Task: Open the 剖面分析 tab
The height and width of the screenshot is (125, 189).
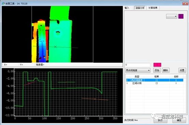Action: (140, 8)
